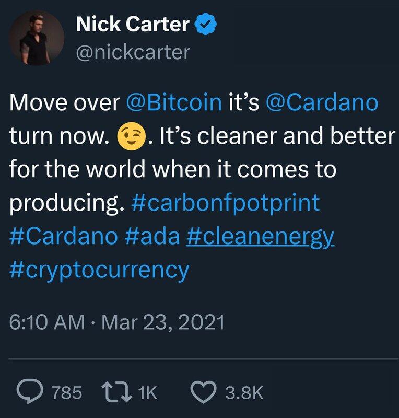
Task: Browse the #Cardano hashtag
Action: tap(63, 237)
